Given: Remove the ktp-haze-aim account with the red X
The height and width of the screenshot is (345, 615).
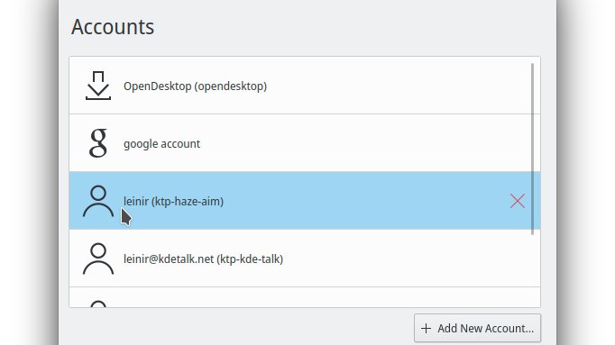Looking at the screenshot, I should click(518, 201).
